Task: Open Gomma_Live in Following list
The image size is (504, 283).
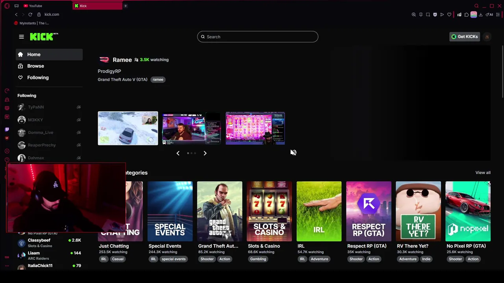Action: [49, 132]
